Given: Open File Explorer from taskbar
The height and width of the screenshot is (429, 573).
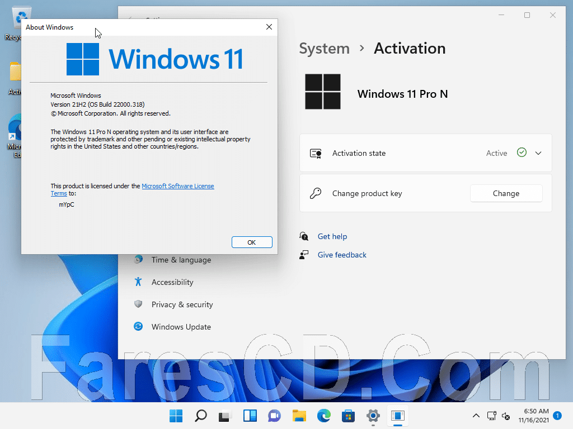Looking at the screenshot, I should [x=299, y=416].
